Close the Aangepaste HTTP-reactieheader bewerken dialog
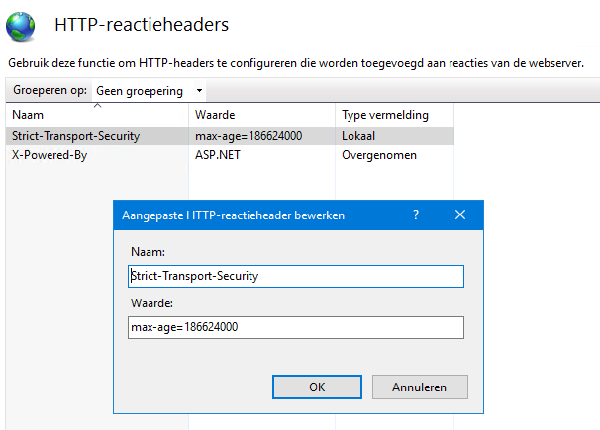 click(x=460, y=215)
